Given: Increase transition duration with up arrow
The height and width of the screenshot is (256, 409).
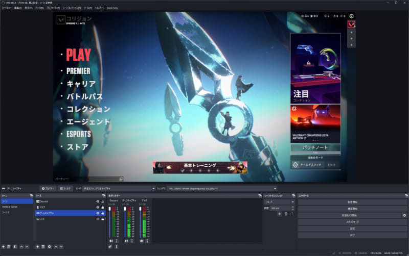Looking at the screenshot, I should point(292,207).
